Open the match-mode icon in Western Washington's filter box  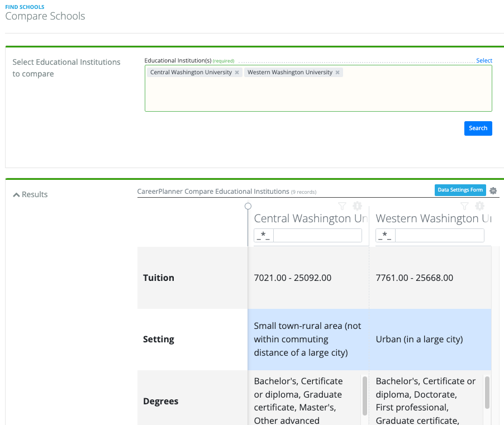coord(385,235)
